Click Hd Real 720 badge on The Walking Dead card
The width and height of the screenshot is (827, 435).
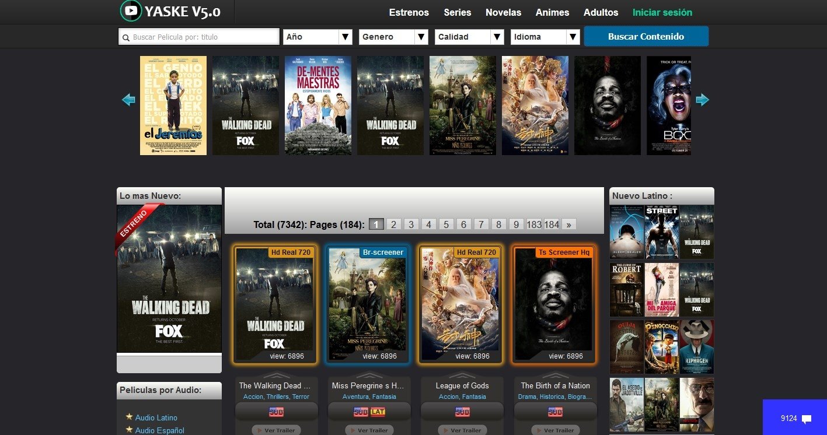pyautogui.click(x=291, y=252)
